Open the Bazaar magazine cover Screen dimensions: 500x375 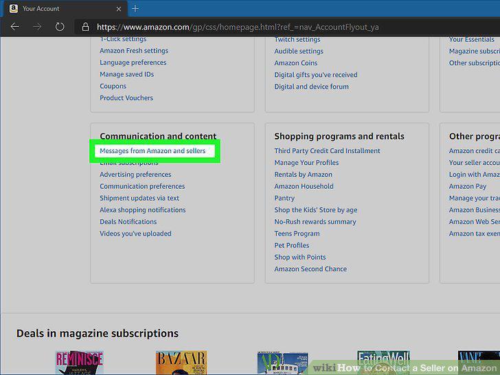(x=181, y=363)
